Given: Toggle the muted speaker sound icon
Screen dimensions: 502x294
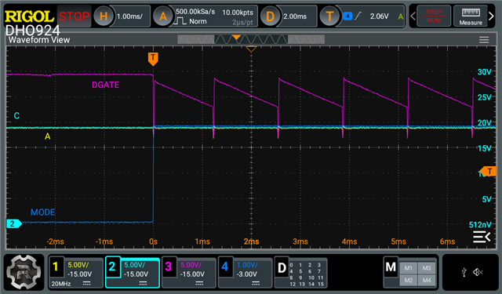Looking at the screenshot, I should pos(478,272).
